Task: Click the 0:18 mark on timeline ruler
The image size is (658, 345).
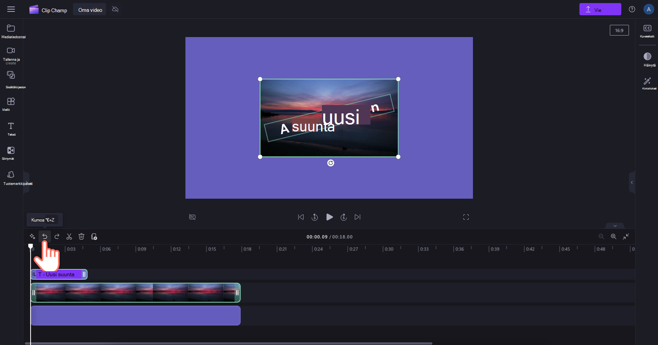Action: (247, 249)
